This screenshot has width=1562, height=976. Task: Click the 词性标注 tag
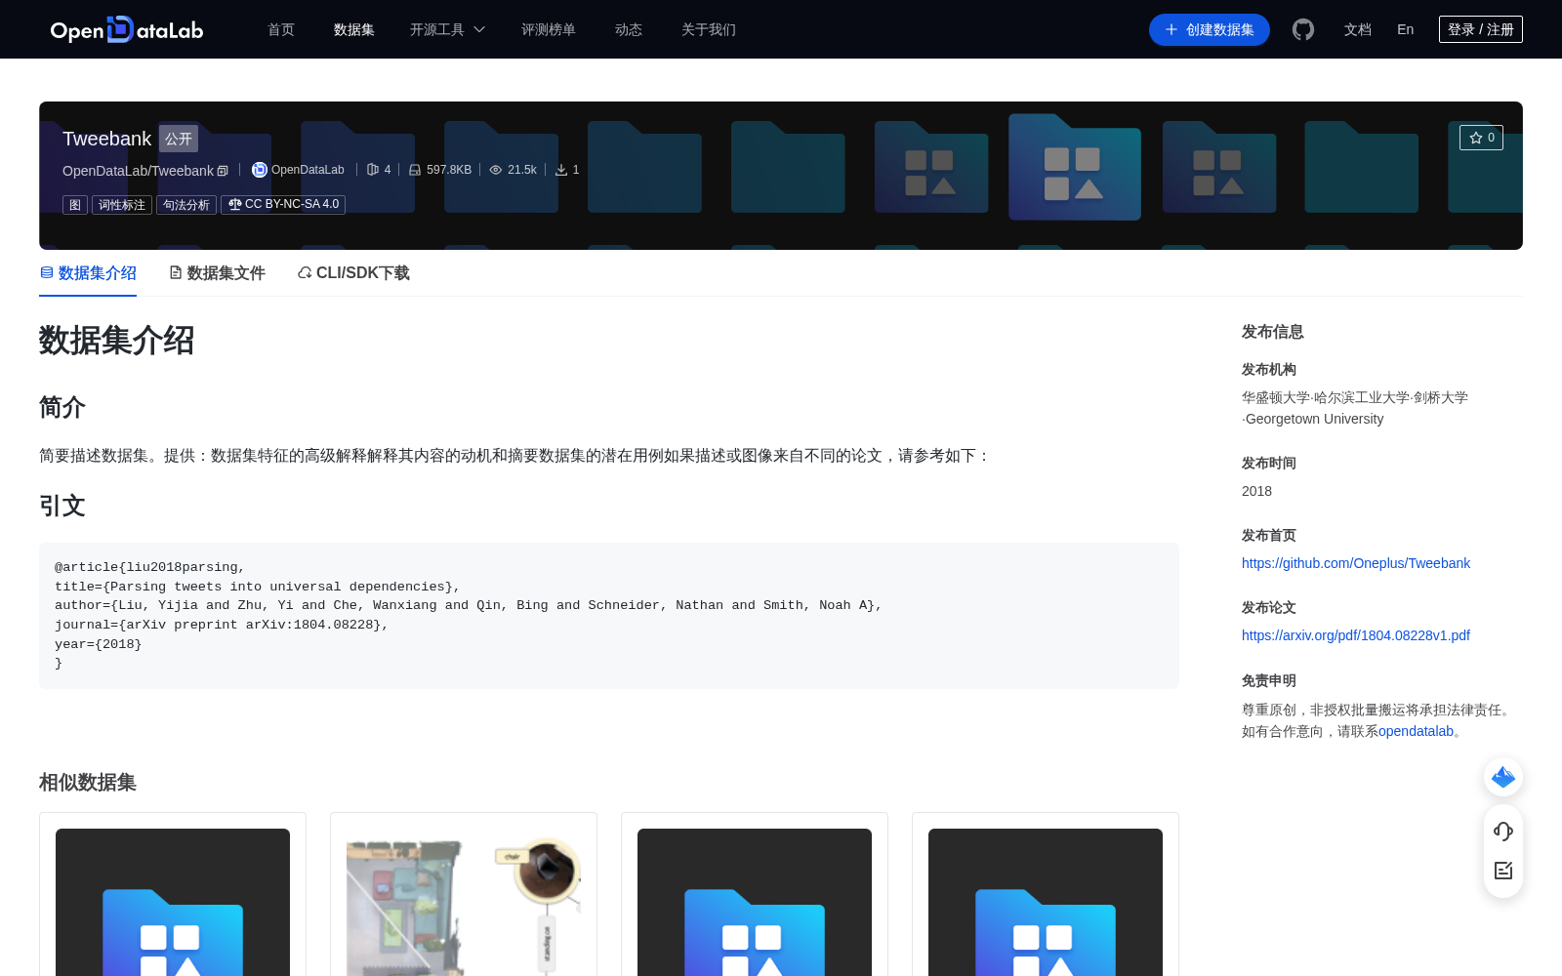(122, 204)
